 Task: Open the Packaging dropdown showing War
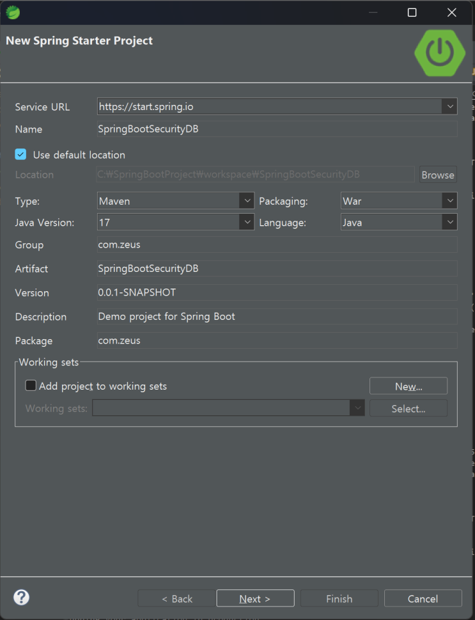tap(399, 201)
